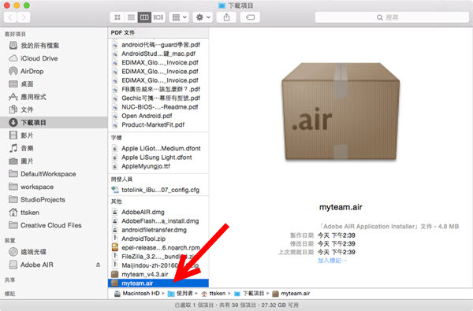The image size is (473, 311).
Task: Switch to icon view in Finder toolbar
Action: click(x=117, y=17)
